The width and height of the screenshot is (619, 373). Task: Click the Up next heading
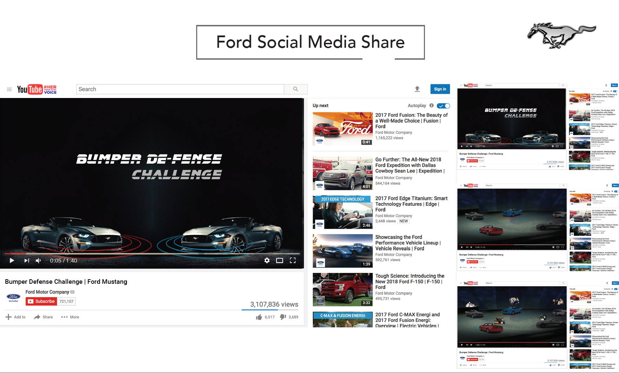click(x=321, y=105)
